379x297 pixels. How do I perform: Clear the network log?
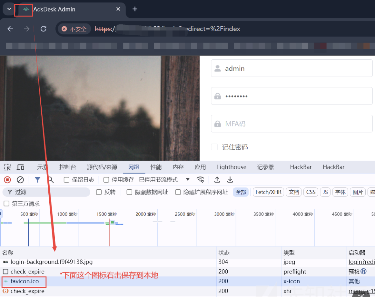[20, 180]
